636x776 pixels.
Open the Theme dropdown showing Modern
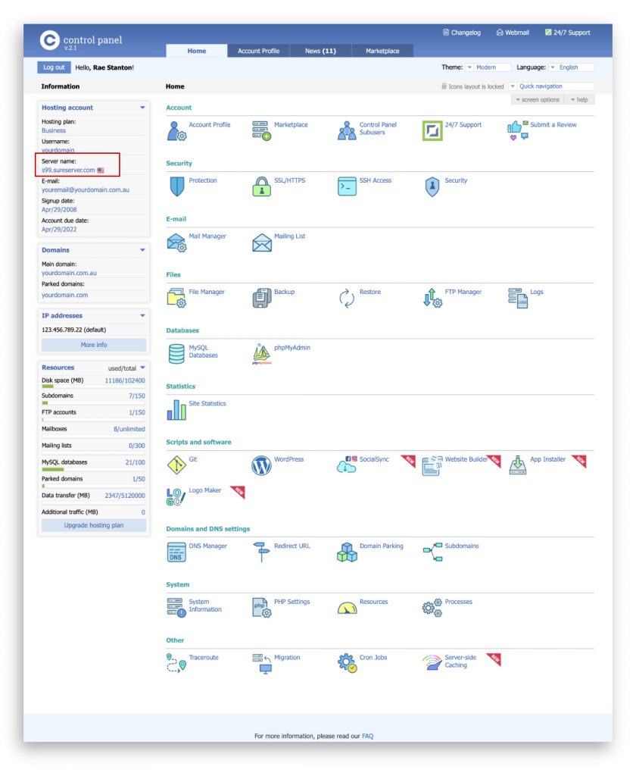tap(488, 67)
